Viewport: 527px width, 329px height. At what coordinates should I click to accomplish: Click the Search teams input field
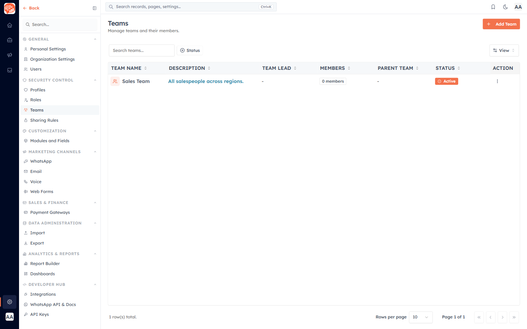click(142, 50)
